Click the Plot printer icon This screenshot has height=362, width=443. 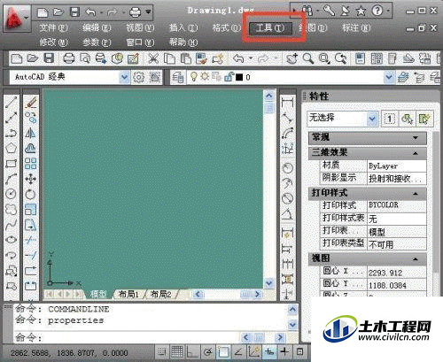69,58
